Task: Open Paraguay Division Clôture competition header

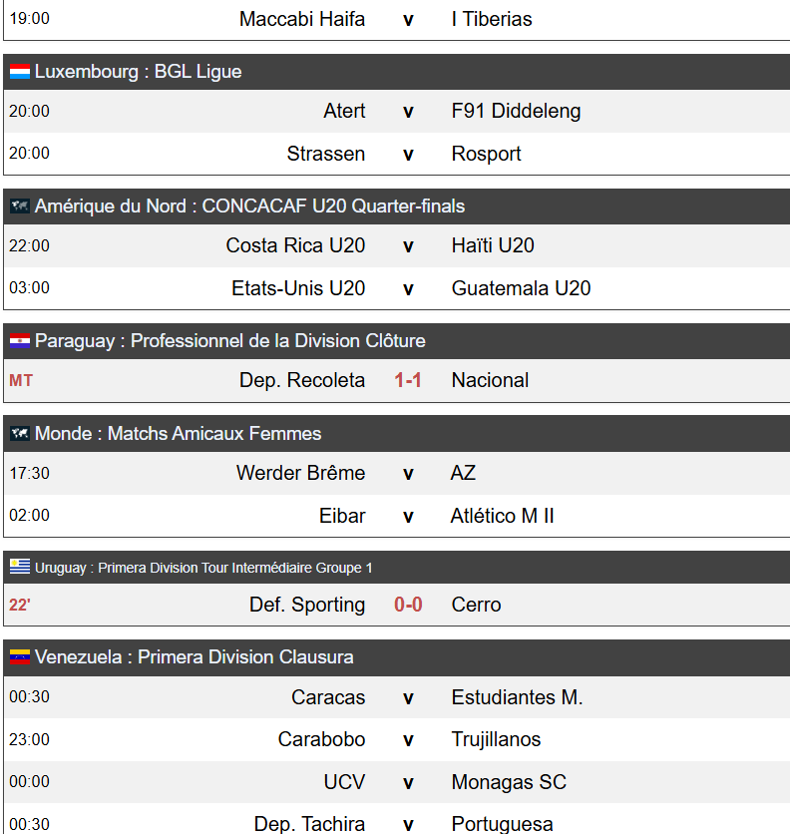Action: [x=397, y=341]
